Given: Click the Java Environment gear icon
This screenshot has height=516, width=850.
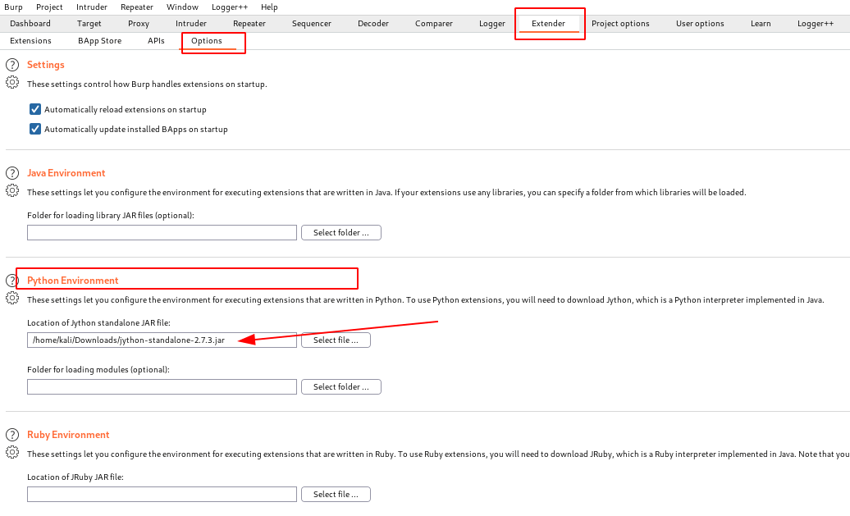Looking at the screenshot, I should coord(12,191).
